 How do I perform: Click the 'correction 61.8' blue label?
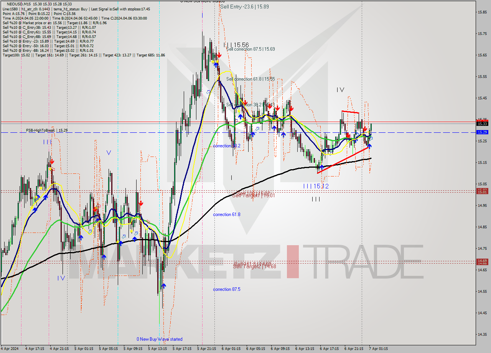coord(227,214)
